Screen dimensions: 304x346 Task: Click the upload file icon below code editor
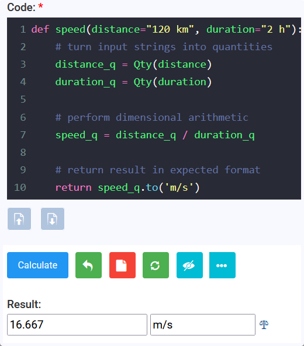[19, 219]
